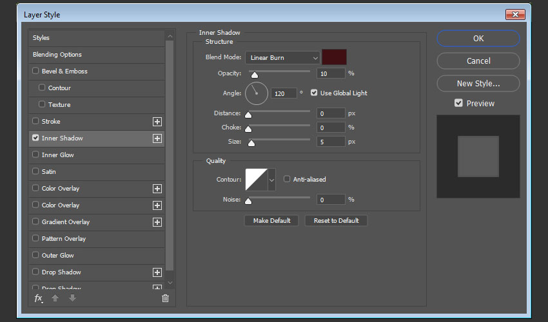Add another Stroke with plus icon
Screen dimensions: 548x322
[x=157, y=122]
